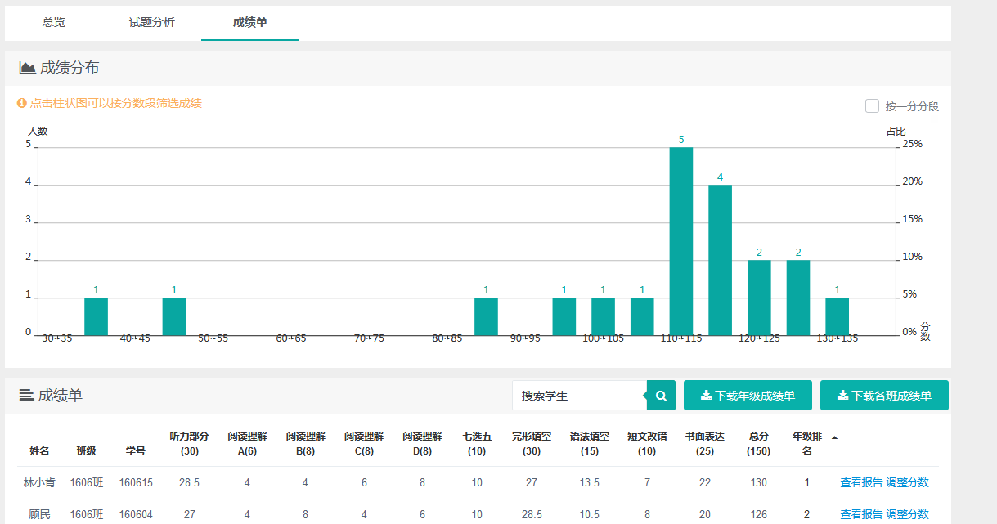The height and width of the screenshot is (524, 997).
Task: Click 调整分数 for 顾民
Action: pos(908,514)
